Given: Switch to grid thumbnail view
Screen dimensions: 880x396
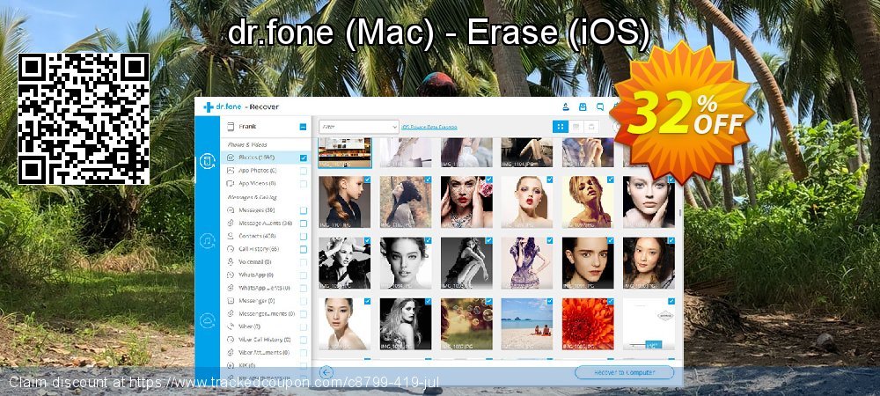Looking at the screenshot, I should (x=560, y=127).
